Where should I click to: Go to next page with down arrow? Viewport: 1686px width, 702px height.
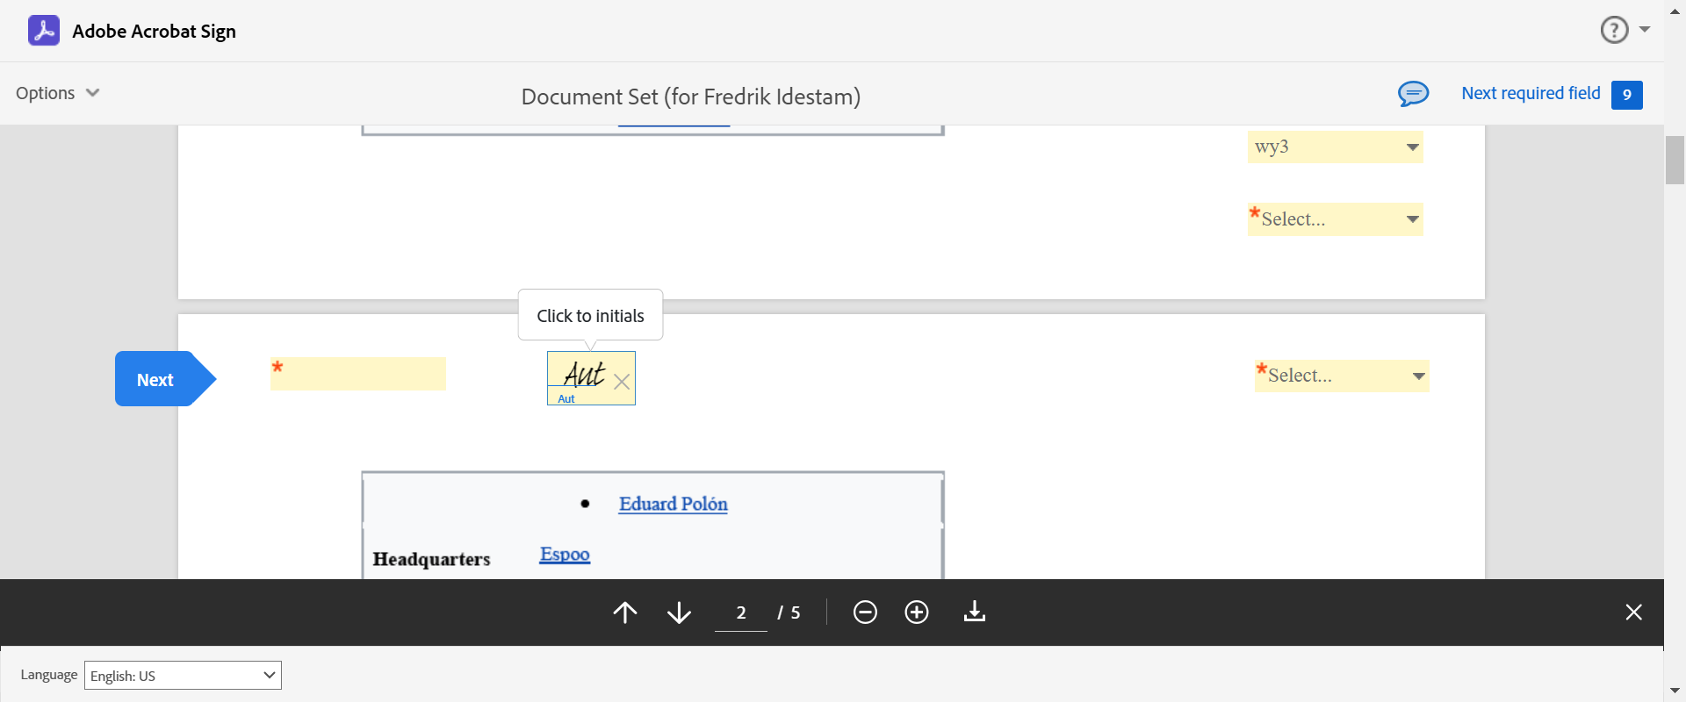tap(679, 612)
